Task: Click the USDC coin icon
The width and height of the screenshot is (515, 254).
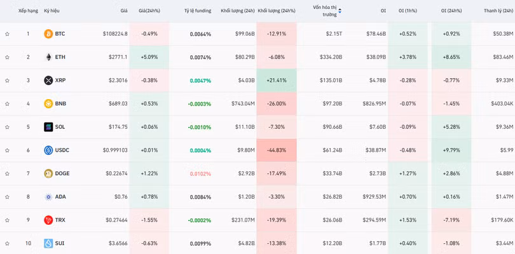Action: click(x=48, y=150)
